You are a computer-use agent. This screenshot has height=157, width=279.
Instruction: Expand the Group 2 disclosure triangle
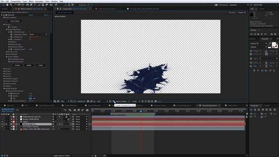pyautogui.click(x=4, y=69)
